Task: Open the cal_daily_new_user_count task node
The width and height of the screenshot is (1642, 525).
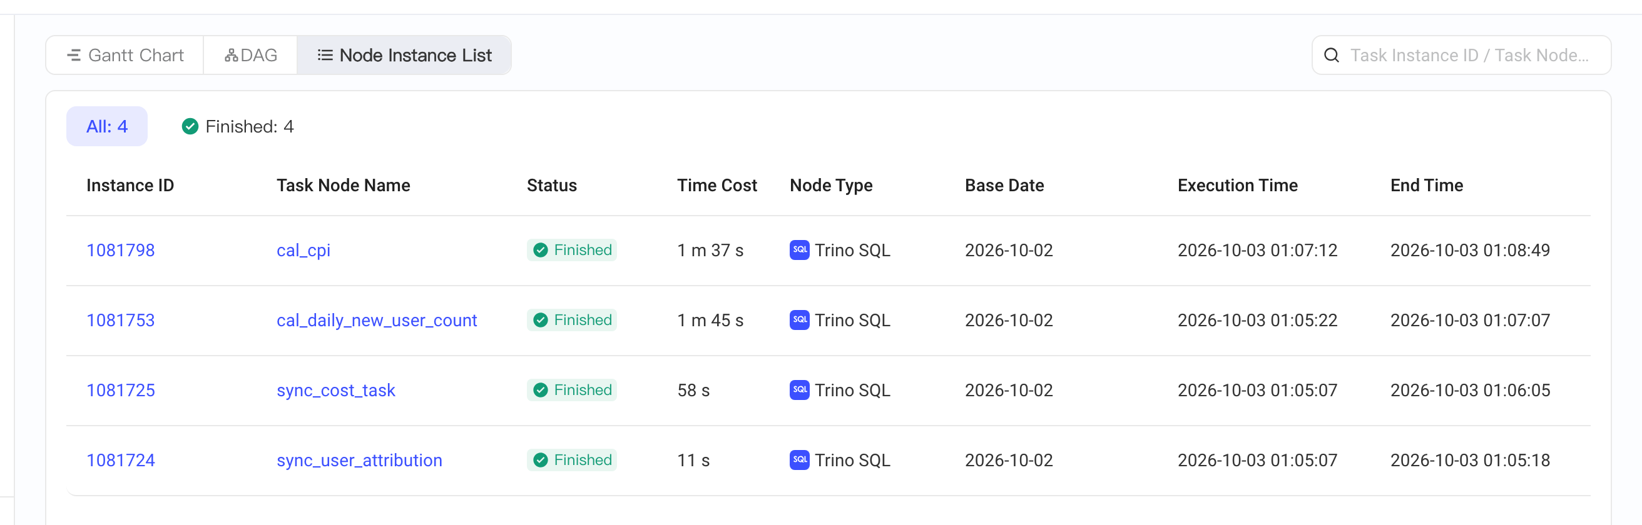Action: click(x=377, y=321)
